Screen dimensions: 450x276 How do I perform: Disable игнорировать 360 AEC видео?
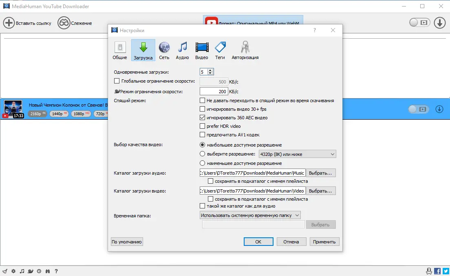pos(202,118)
